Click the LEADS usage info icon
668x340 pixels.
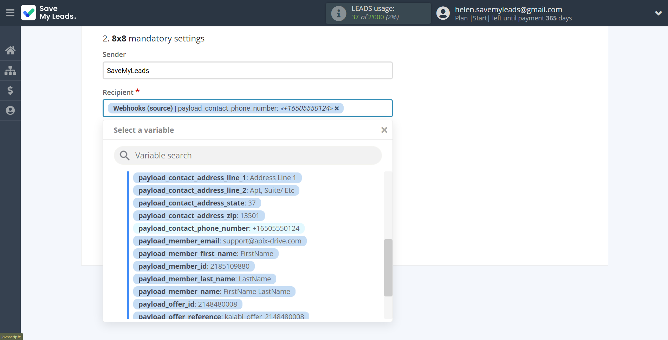pos(339,13)
